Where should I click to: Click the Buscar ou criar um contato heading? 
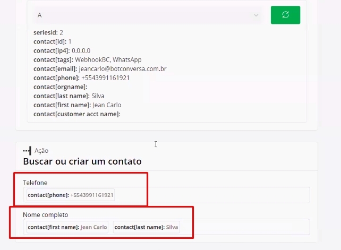pyautogui.click(x=82, y=161)
